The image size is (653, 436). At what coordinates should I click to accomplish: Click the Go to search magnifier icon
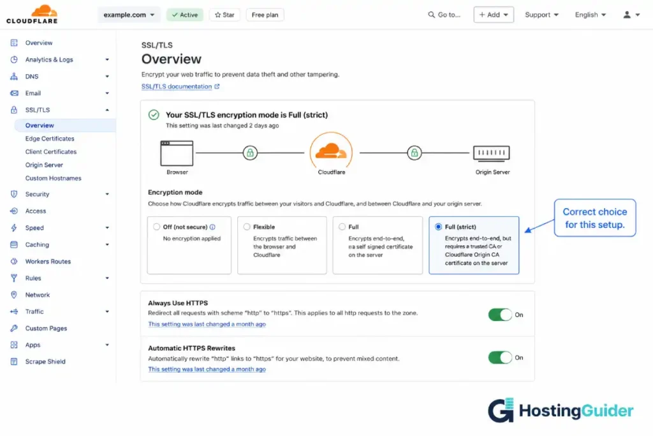[x=432, y=15]
